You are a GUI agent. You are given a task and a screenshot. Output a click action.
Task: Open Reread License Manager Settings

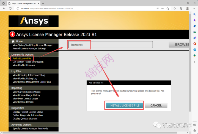29,49
